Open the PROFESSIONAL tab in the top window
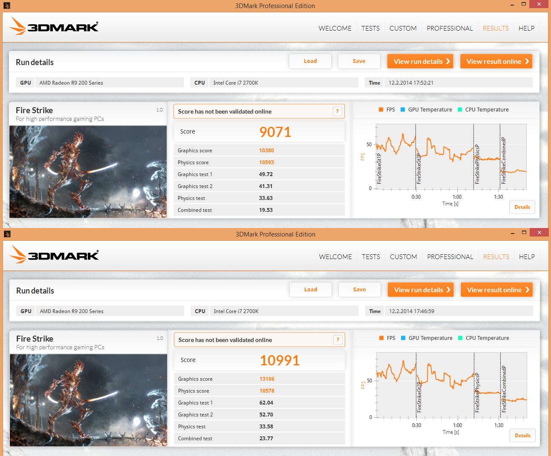551x456 pixels. [450, 28]
